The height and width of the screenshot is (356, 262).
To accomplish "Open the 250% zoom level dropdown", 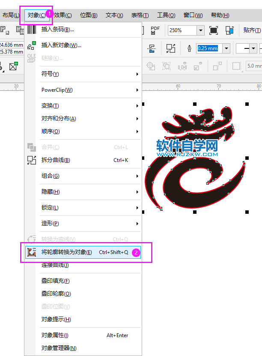I will tap(200, 30).
